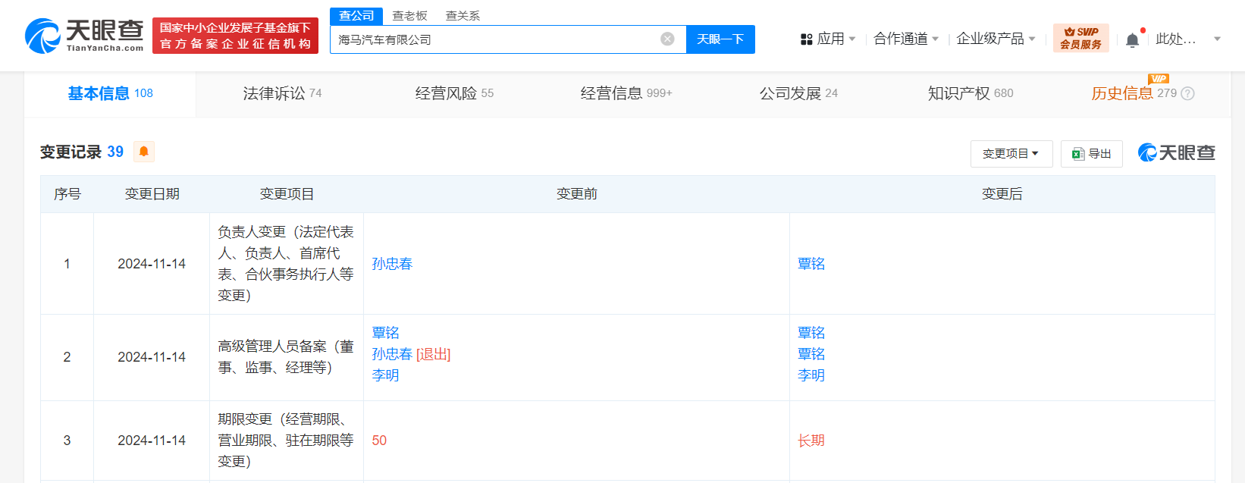Expand the 企业级产品 dropdown menu
Viewport: 1245px width, 483px height.
[996, 39]
